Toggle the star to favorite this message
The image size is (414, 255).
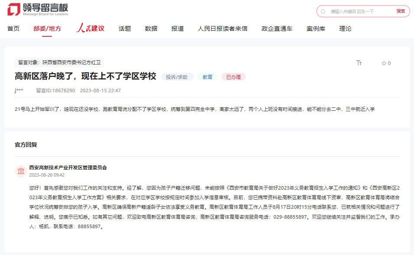[x=383, y=63]
